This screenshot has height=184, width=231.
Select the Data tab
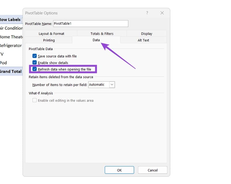[96, 40]
